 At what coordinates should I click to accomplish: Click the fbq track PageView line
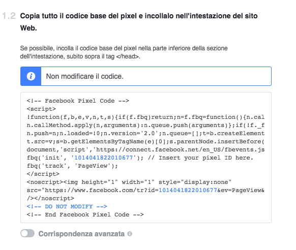pyautogui.click(x=72, y=166)
